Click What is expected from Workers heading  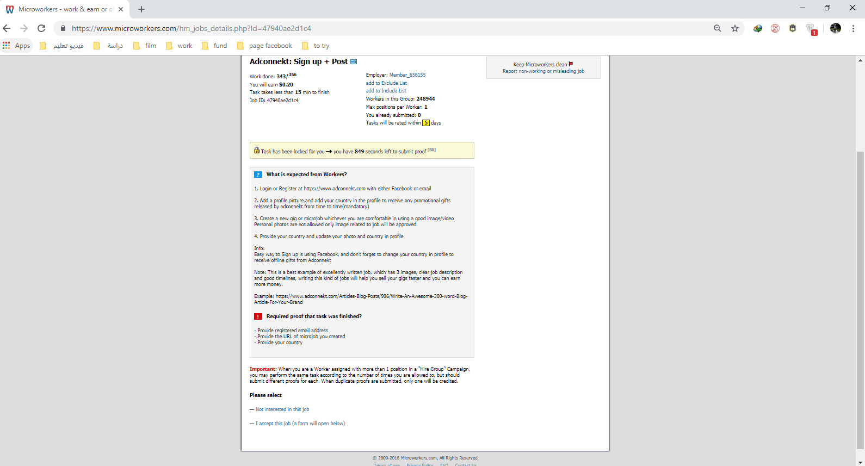[306, 175]
